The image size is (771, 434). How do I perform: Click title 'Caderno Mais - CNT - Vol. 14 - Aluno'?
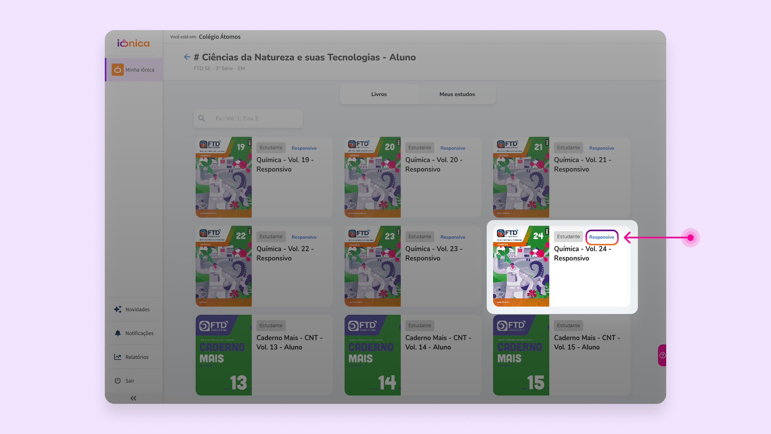pyautogui.click(x=438, y=342)
